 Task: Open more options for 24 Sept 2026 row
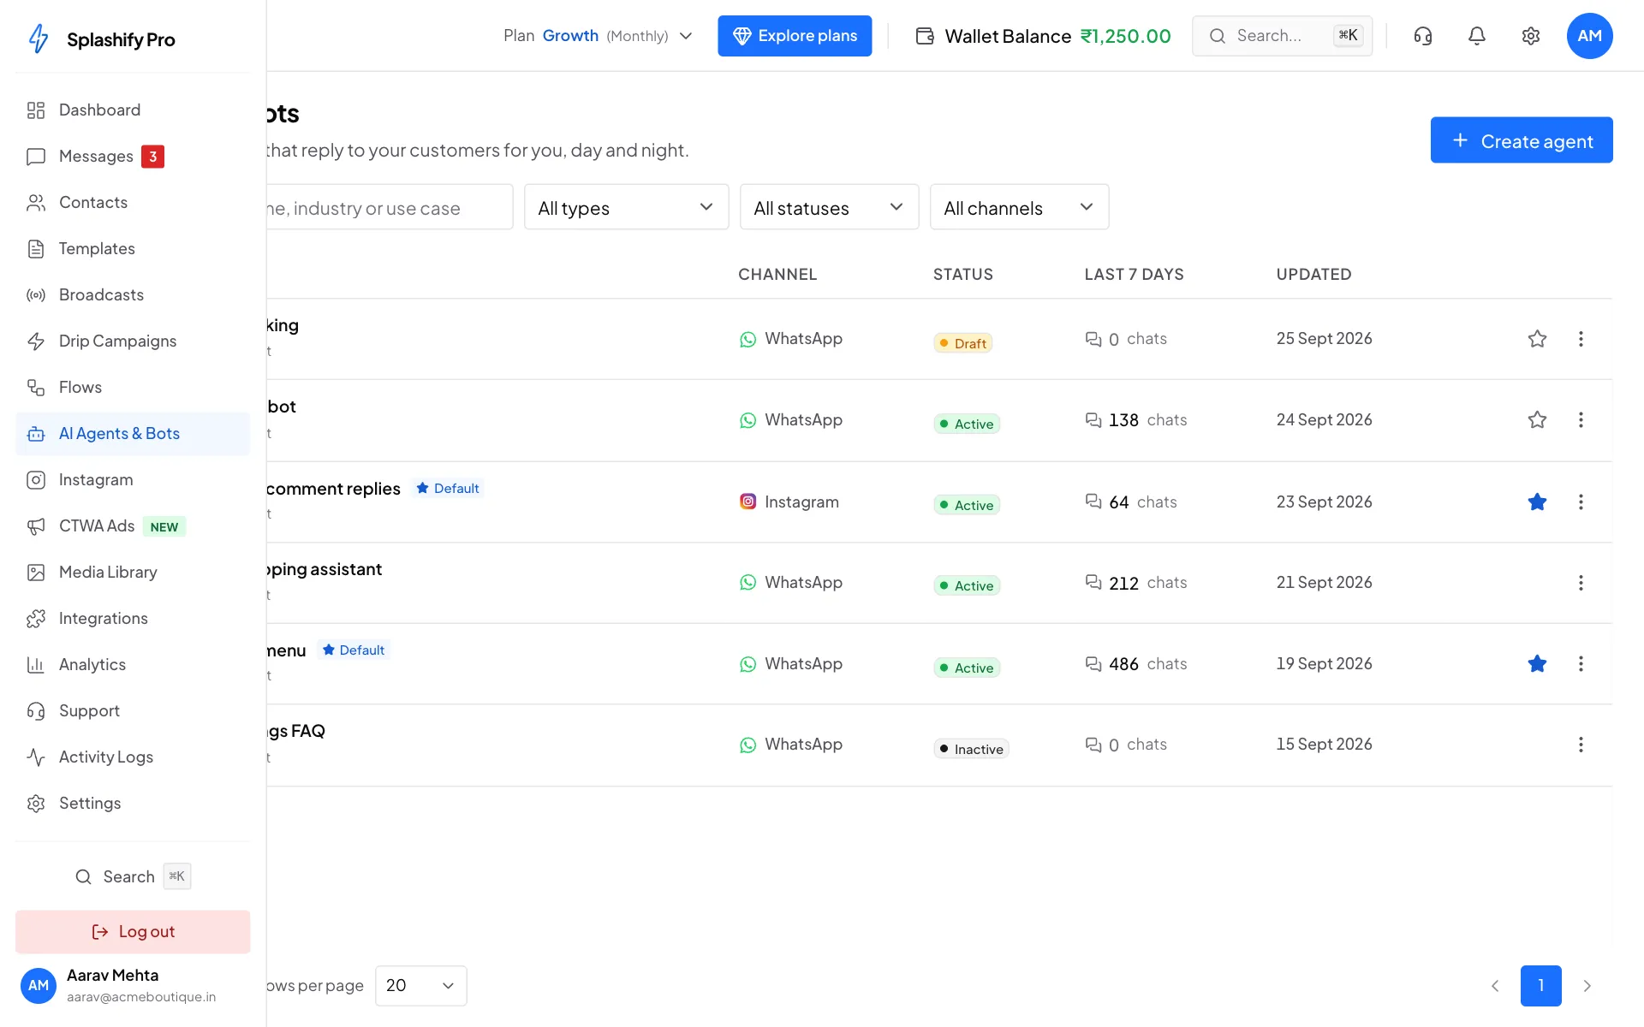(1581, 420)
